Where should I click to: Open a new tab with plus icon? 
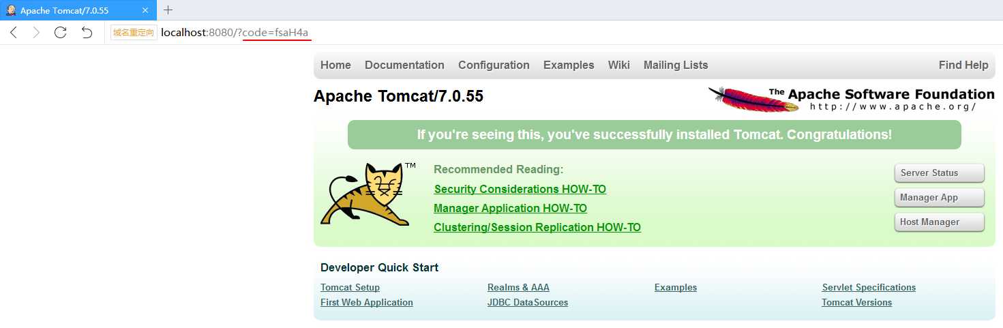click(x=168, y=10)
